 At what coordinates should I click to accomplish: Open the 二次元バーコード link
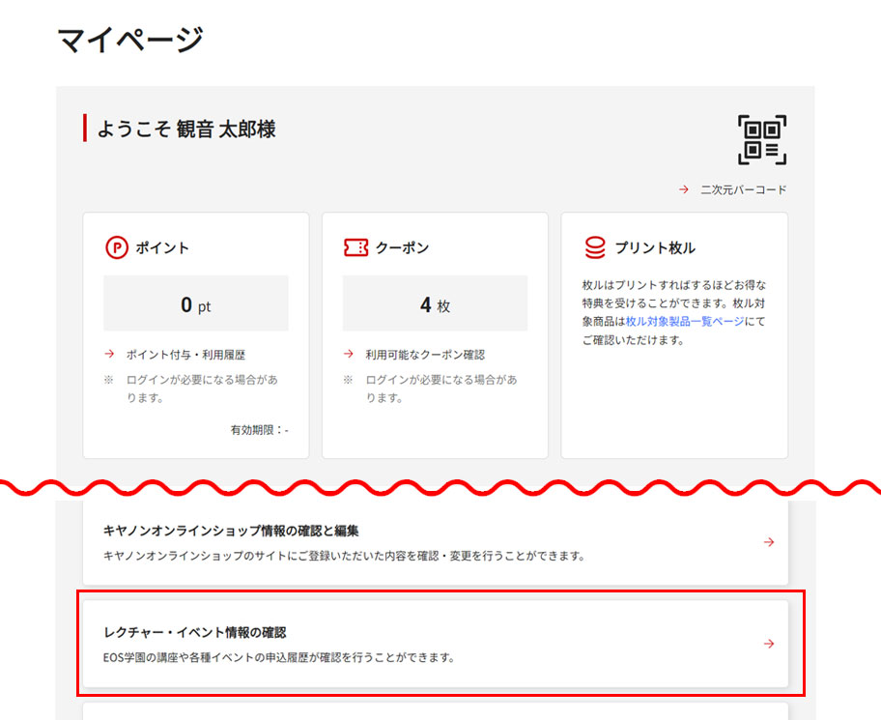[x=743, y=190]
